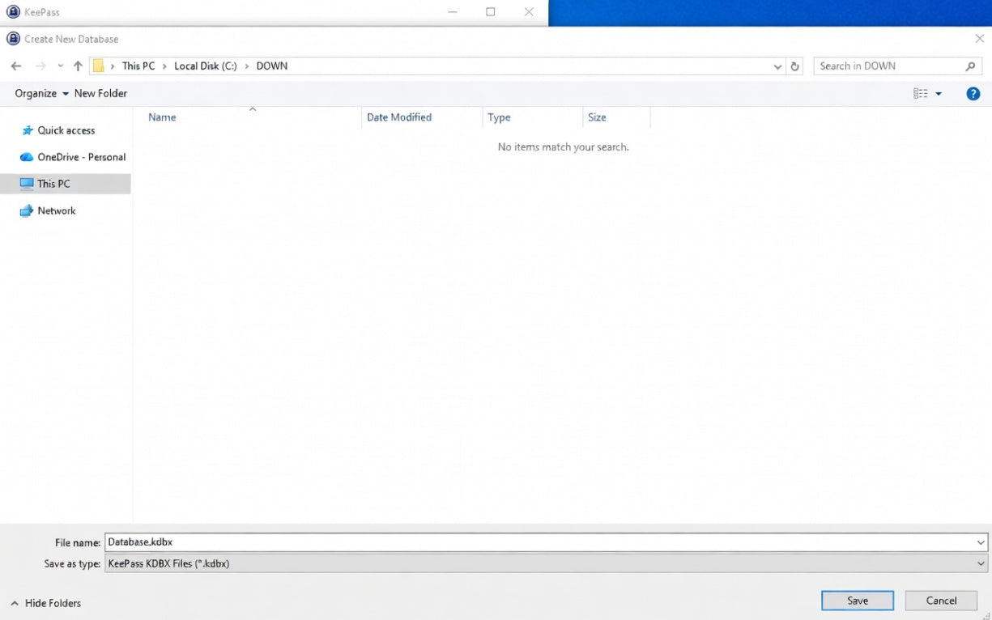Change the view layout icon

pyautogui.click(x=921, y=94)
